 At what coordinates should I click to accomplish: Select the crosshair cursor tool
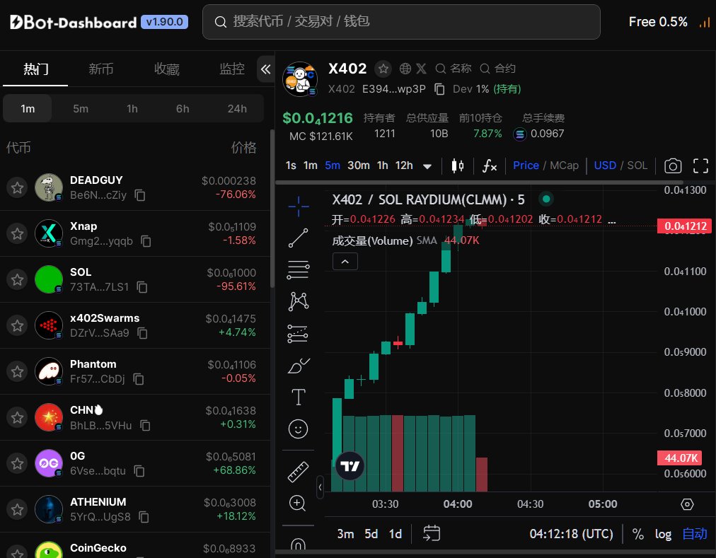pyautogui.click(x=298, y=207)
